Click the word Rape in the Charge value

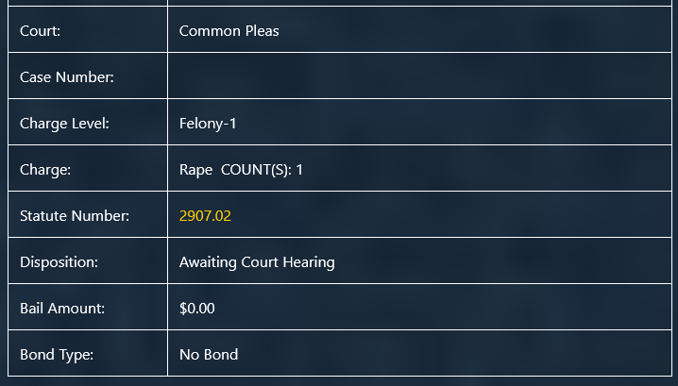pos(195,170)
